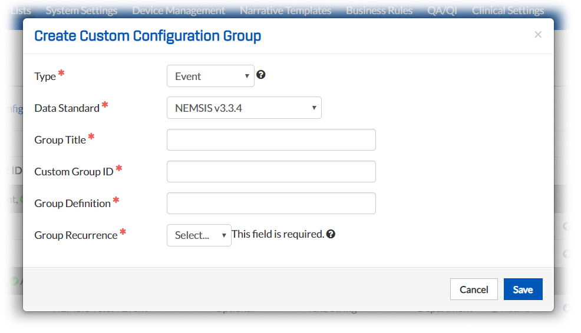
Task: Close the Create Custom Configuration Group dialog
Action: [x=537, y=35]
